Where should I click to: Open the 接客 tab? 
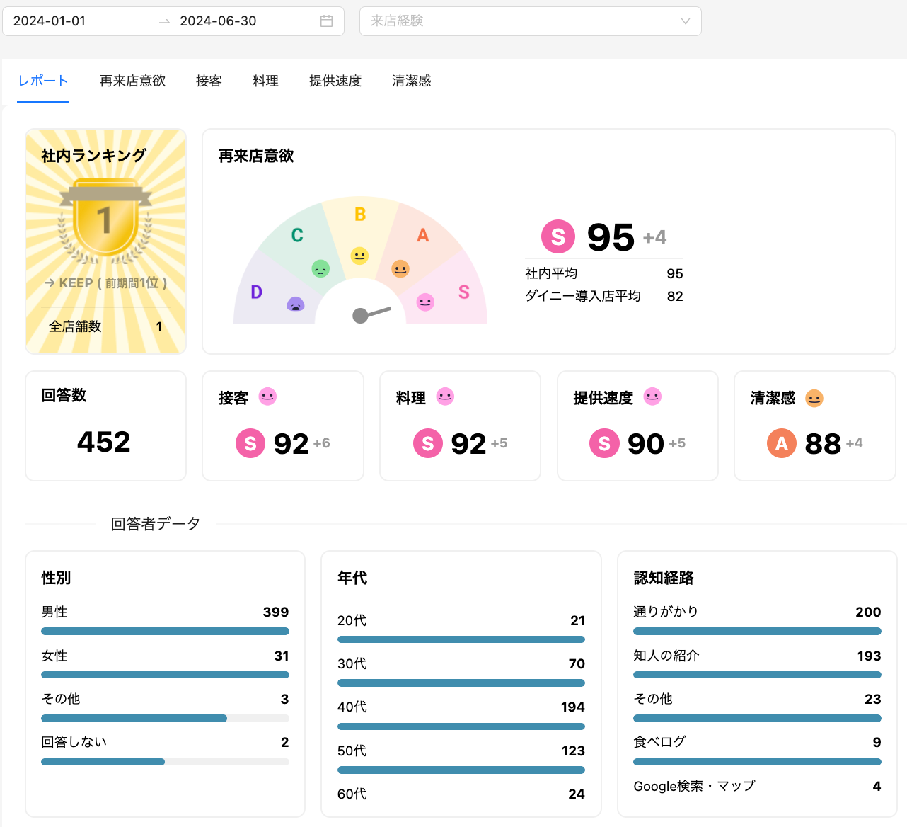tap(209, 81)
